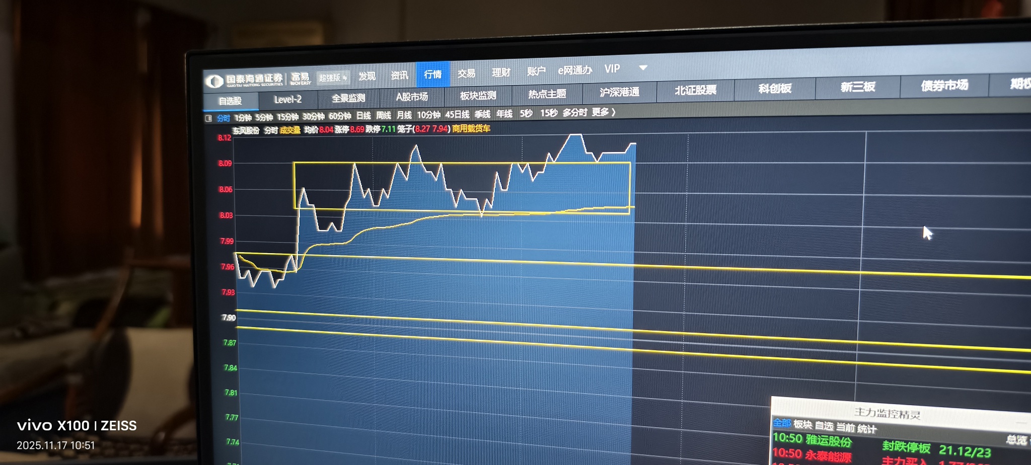Viewport: 1031px width, 465px height.
Task: Select the 季线 chart period
Action: [482, 114]
